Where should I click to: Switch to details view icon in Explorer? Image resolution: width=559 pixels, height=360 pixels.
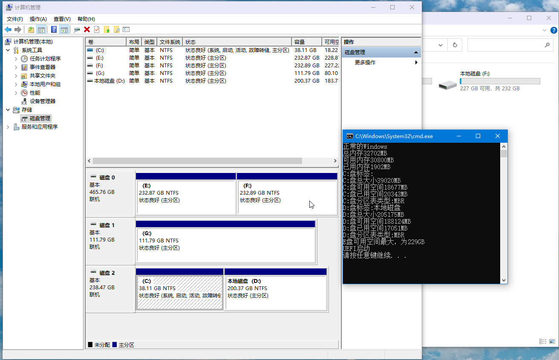click(x=543, y=341)
